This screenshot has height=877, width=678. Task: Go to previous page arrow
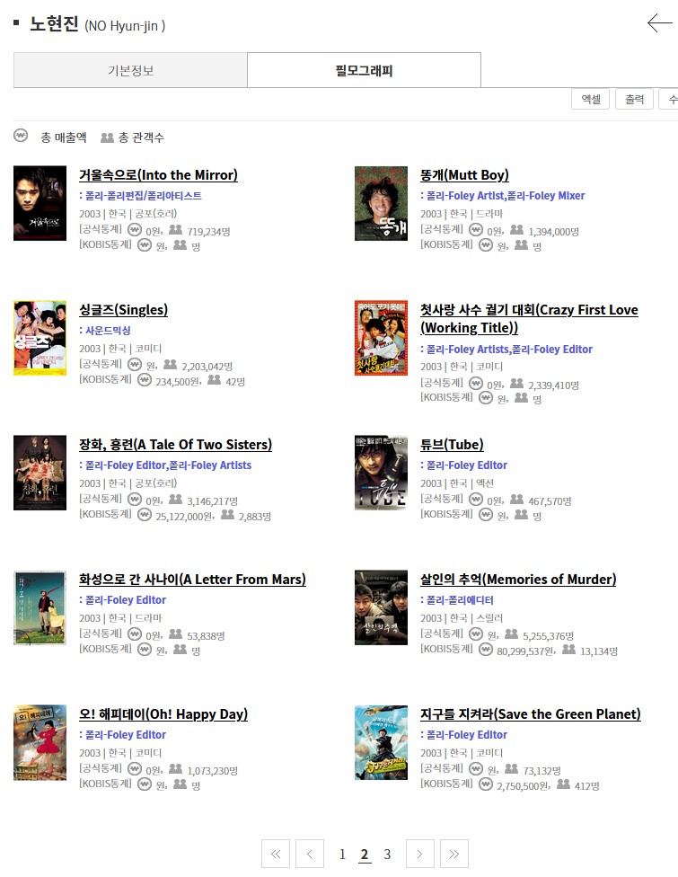coord(310,854)
